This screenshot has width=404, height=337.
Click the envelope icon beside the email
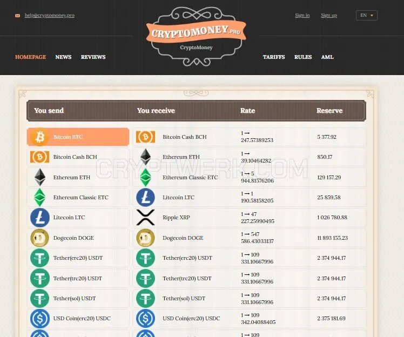click(x=17, y=16)
